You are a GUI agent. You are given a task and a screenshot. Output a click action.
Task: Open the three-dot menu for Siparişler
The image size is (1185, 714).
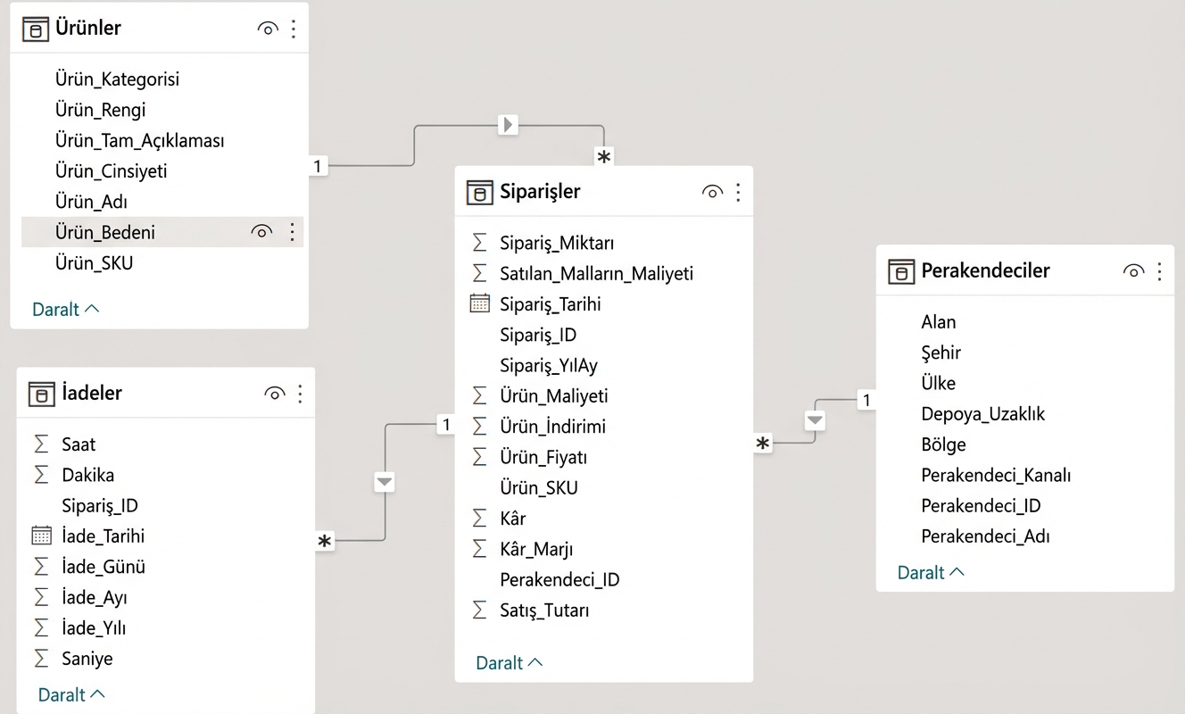click(738, 191)
